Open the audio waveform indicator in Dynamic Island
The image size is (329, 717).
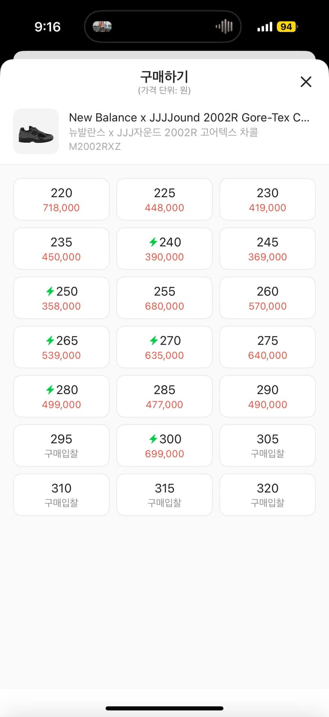pos(224,27)
